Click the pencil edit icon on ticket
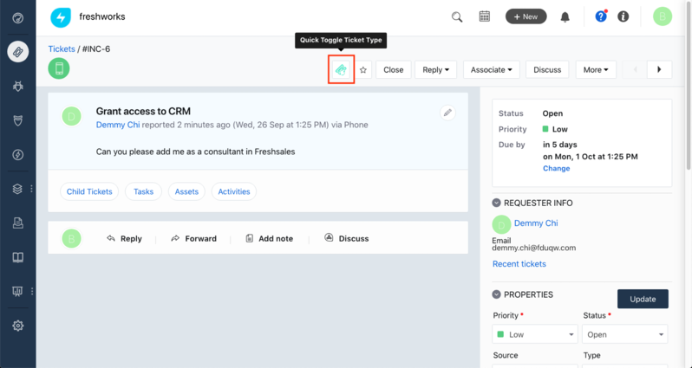The image size is (692, 368). click(x=447, y=112)
